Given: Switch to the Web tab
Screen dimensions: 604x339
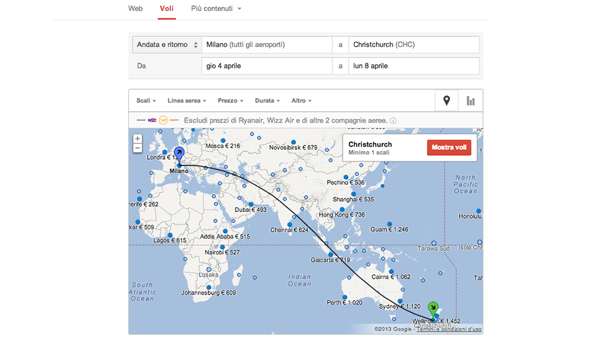Looking at the screenshot, I should pos(136,9).
